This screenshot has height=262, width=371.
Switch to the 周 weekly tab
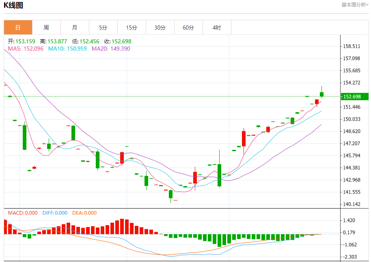tap(46, 28)
